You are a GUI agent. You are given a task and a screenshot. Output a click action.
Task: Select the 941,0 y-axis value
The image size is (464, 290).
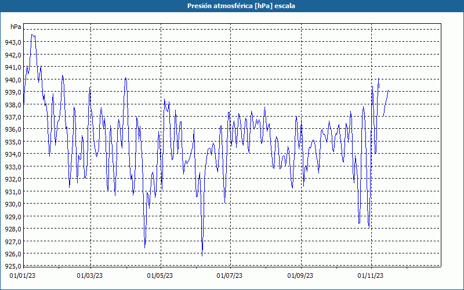pyautogui.click(x=13, y=67)
